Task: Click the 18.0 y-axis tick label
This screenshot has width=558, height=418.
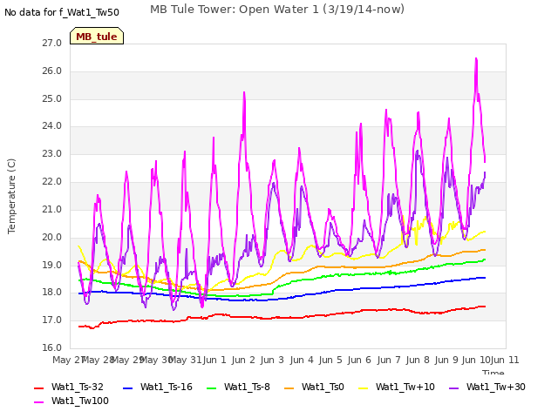Action: (52, 293)
